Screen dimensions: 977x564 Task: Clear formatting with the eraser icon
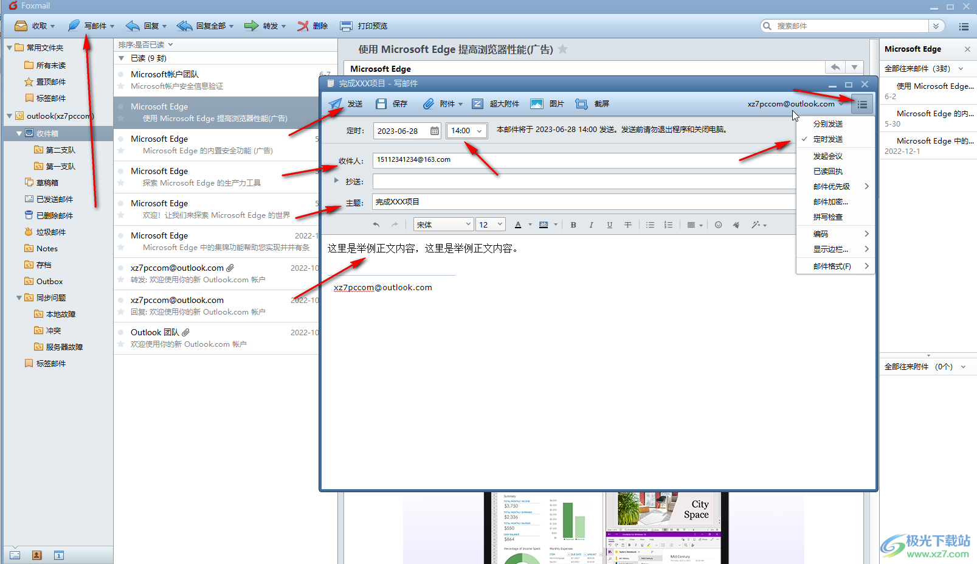tap(736, 225)
